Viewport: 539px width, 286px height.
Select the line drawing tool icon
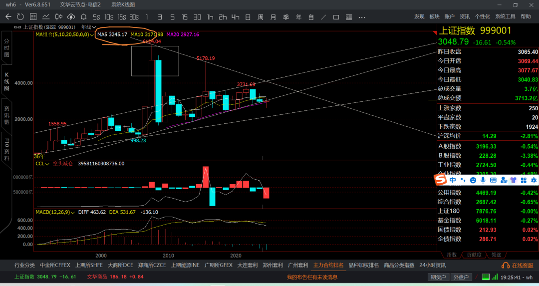point(323,17)
